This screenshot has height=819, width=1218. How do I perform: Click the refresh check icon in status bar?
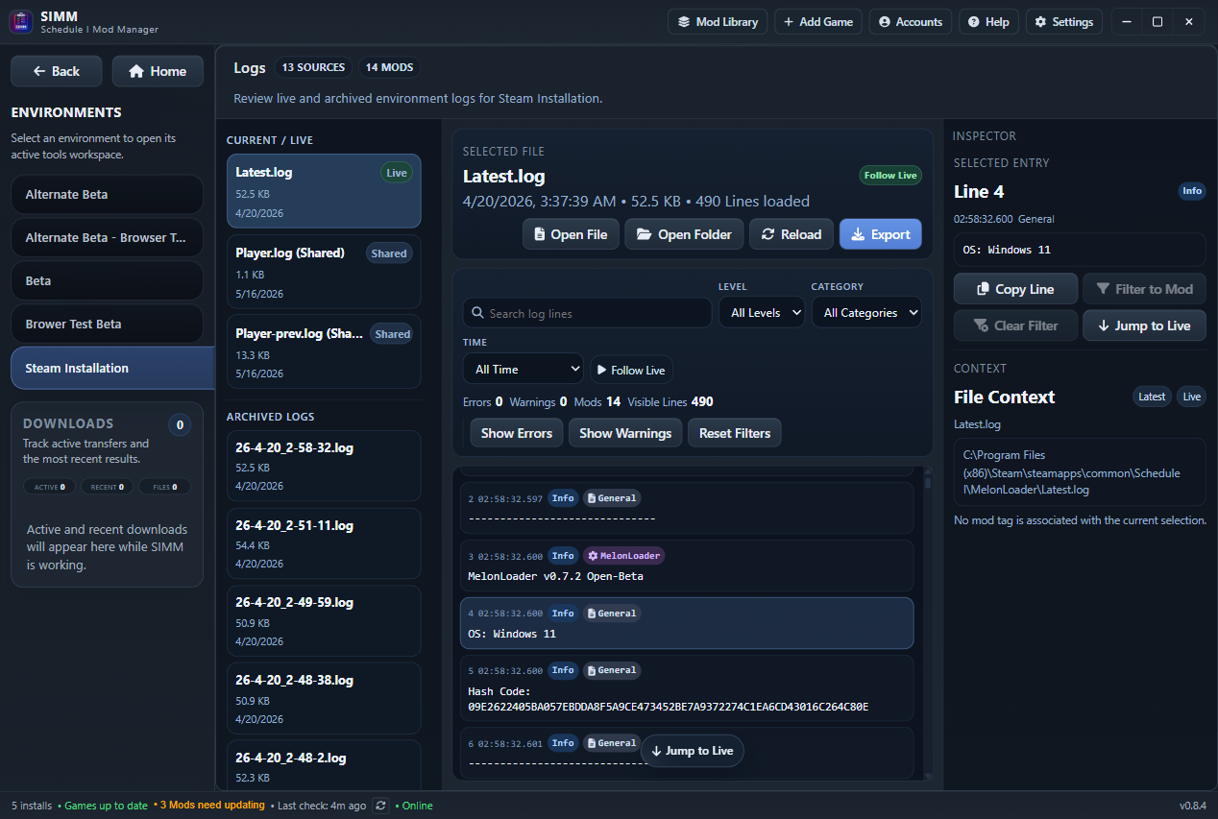(381, 806)
